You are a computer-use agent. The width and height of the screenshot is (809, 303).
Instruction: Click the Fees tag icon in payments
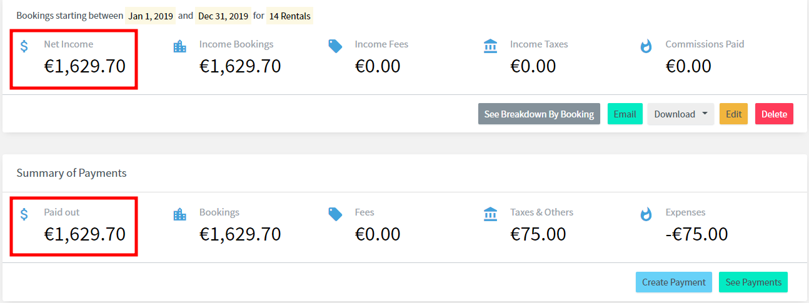pos(335,214)
